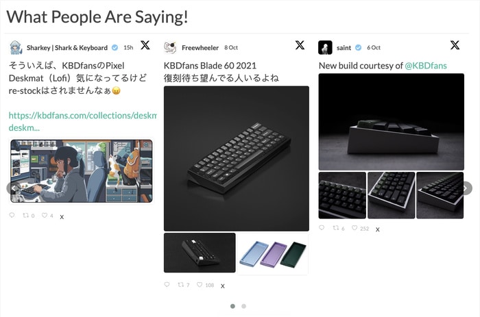
Task: Retweet Sharkey's Pixel Deskmat post
Action: point(27,216)
